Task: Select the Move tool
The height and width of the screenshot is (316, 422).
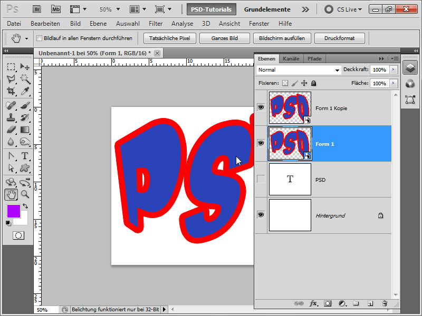Action: click(25, 67)
